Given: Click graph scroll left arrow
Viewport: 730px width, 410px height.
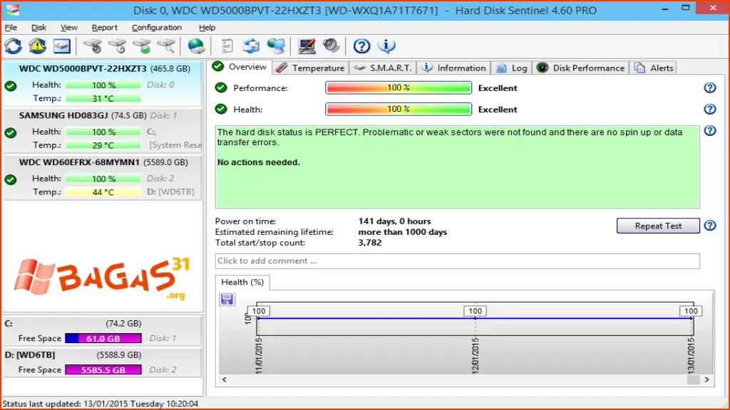Looking at the screenshot, I should 225,380.
